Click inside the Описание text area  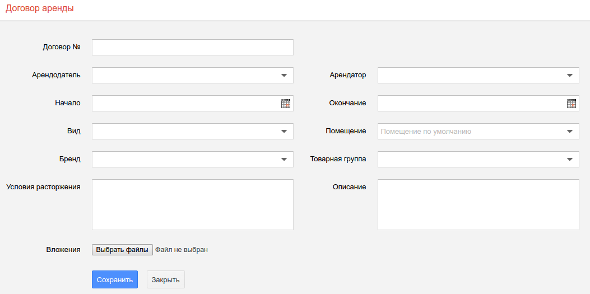tap(478, 204)
